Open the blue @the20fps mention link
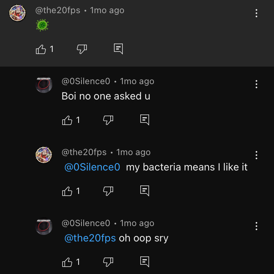Image resolution: width=274 pixels, height=274 pixels. click(x=90, y=238)
